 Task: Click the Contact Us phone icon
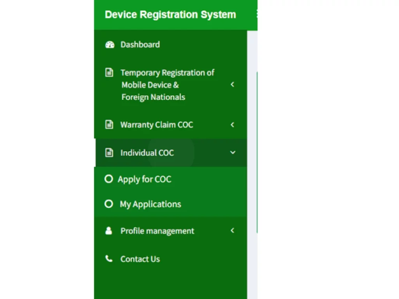(x=109, y=259)
